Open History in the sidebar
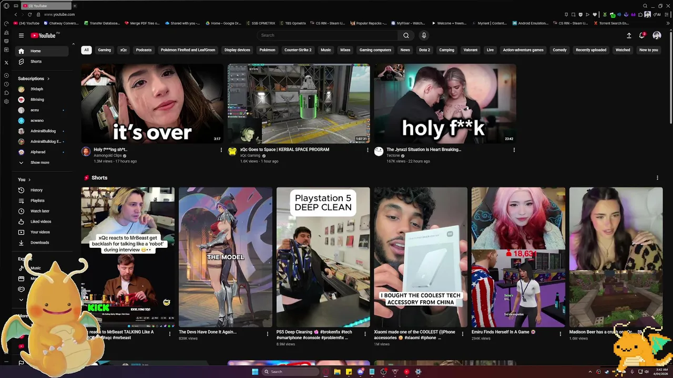 tap(42, 190)
